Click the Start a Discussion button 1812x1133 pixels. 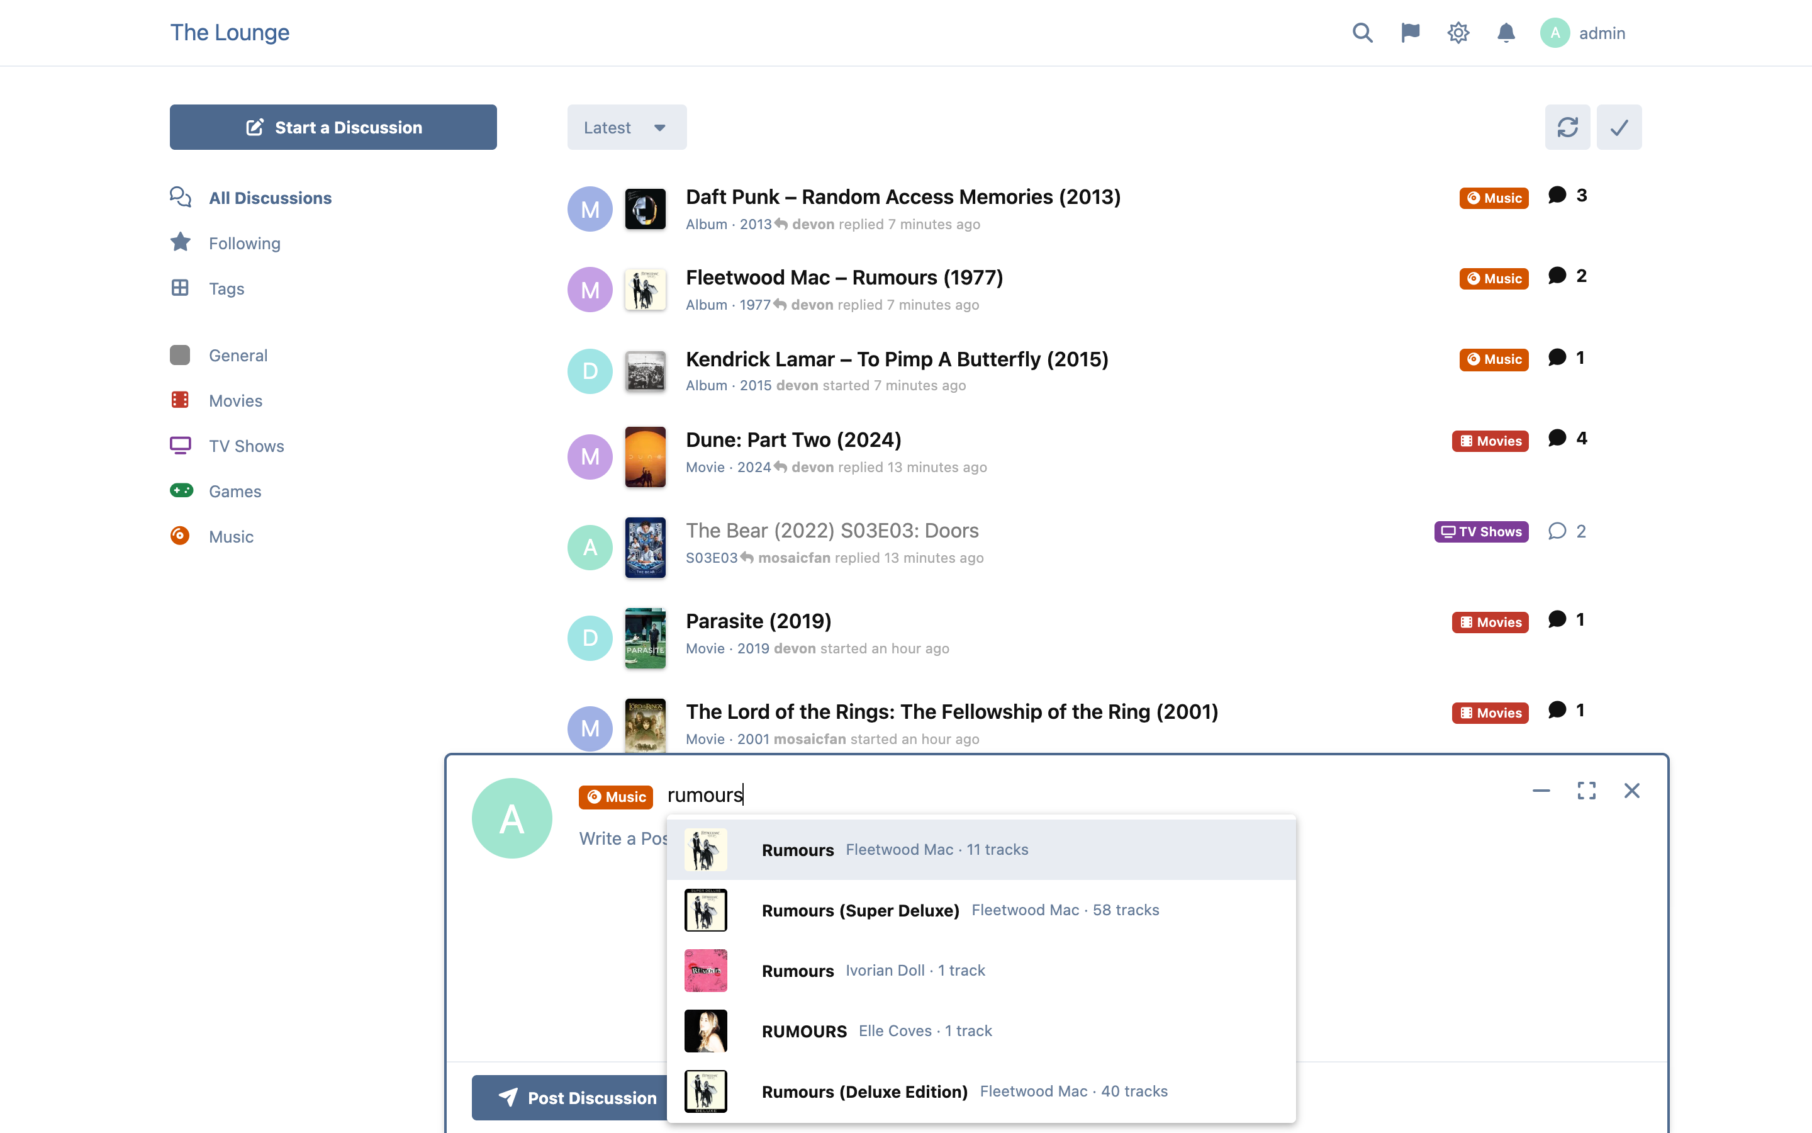(333, 127)
